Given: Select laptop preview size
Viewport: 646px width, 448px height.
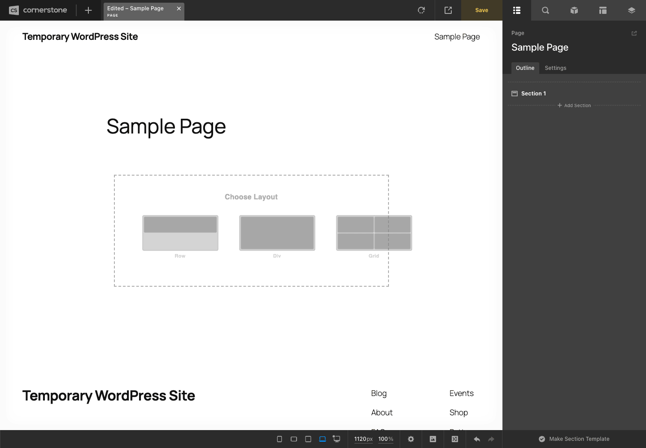Looking at the screenshot, I should (x=323, y=439).
